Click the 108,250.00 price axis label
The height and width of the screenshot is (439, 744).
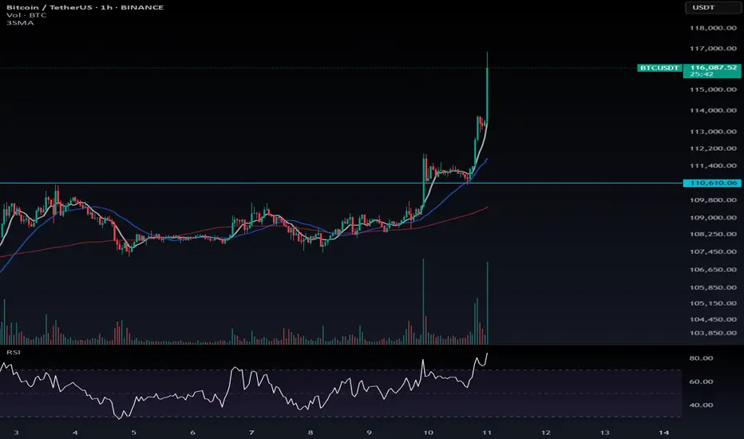point(713,234)
